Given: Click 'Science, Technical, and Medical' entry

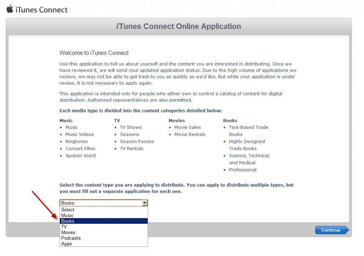Looking at the screenshot, I should (250, 159).
